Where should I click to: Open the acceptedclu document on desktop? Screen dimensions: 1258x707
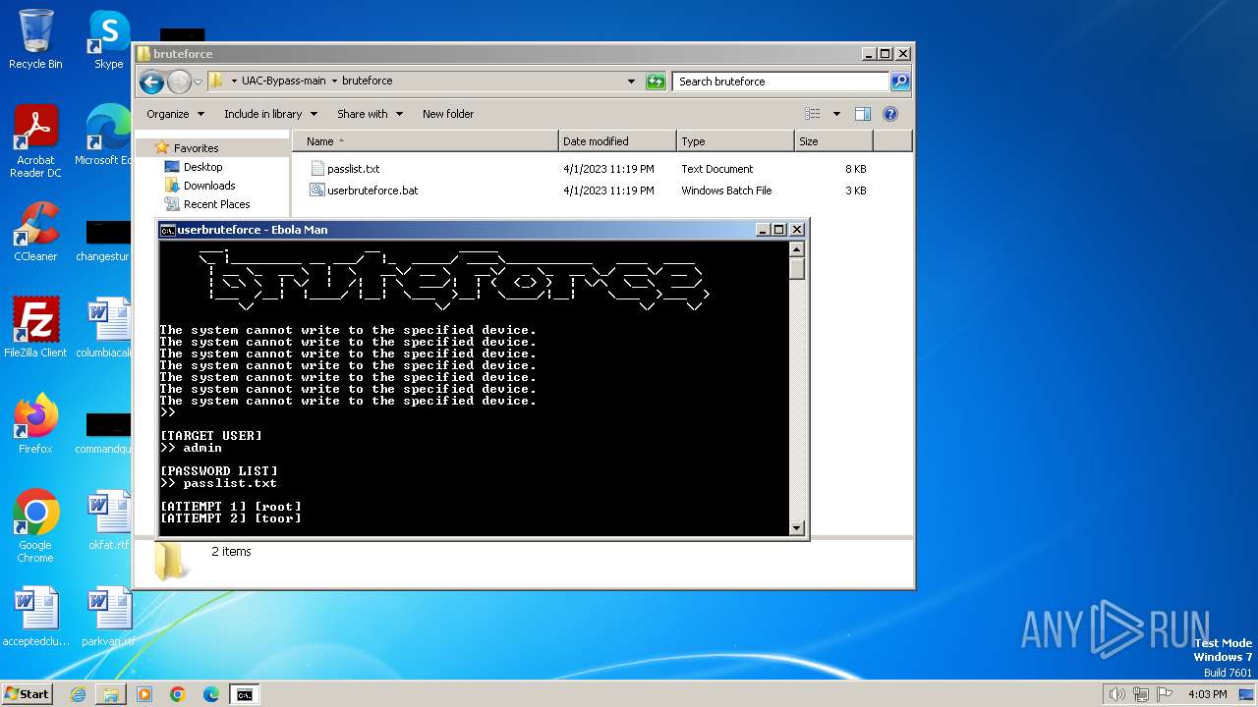click(x=35, y=617)
